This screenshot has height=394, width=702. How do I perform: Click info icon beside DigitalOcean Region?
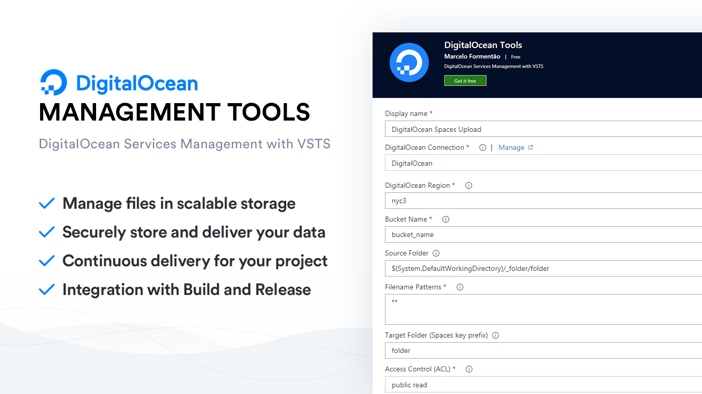pyautogui.click(x=469, y=186)
